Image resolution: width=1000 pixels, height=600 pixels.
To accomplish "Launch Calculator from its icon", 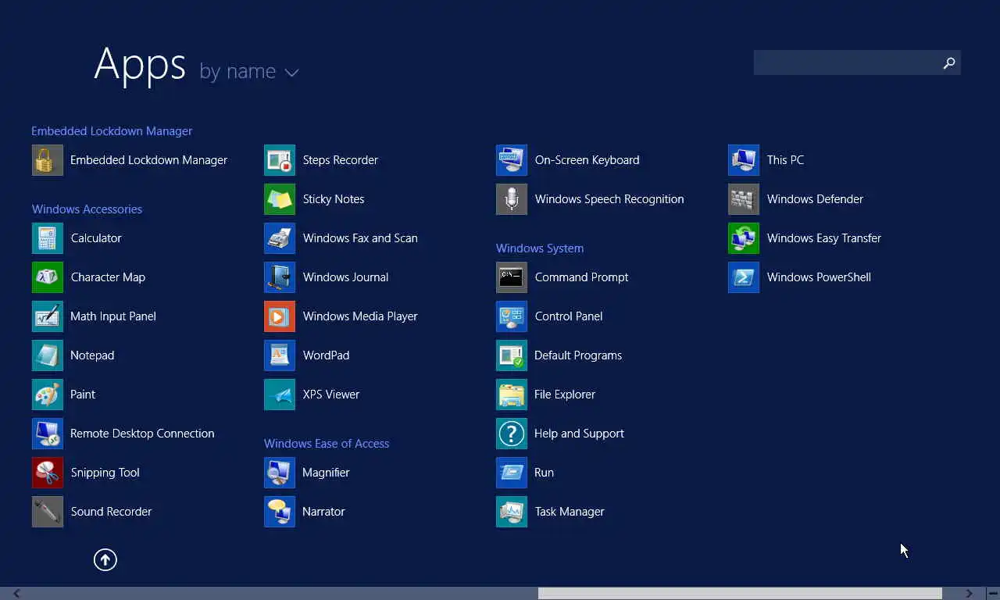I will click(48, 238).
